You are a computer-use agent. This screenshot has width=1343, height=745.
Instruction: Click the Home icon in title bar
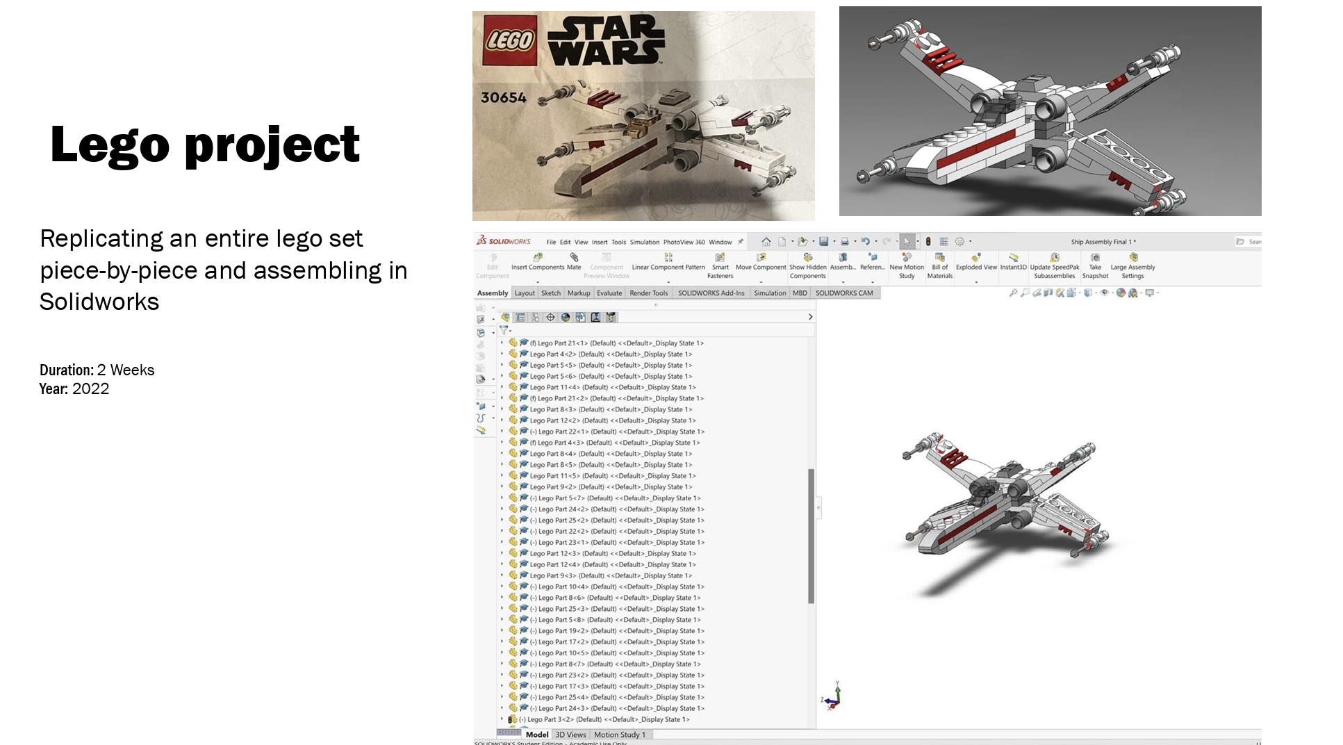[x=766, y=242]
